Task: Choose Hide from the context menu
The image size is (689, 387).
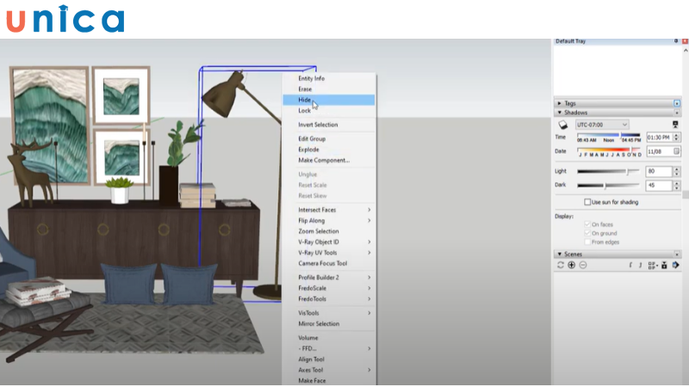Action: [305, 100]
